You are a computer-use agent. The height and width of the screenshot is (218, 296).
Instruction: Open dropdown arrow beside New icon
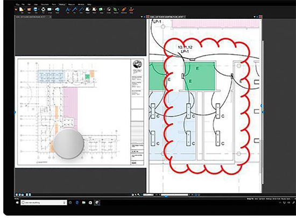(x=25, y=9)
